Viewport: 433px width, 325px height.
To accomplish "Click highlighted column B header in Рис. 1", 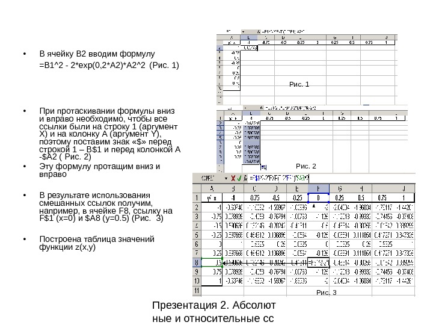I will coord(248,37).
